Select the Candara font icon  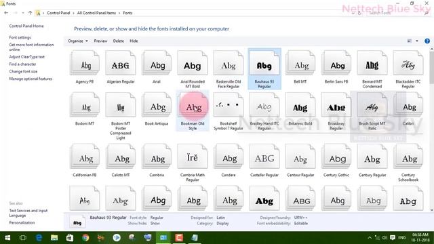(229, 157)
